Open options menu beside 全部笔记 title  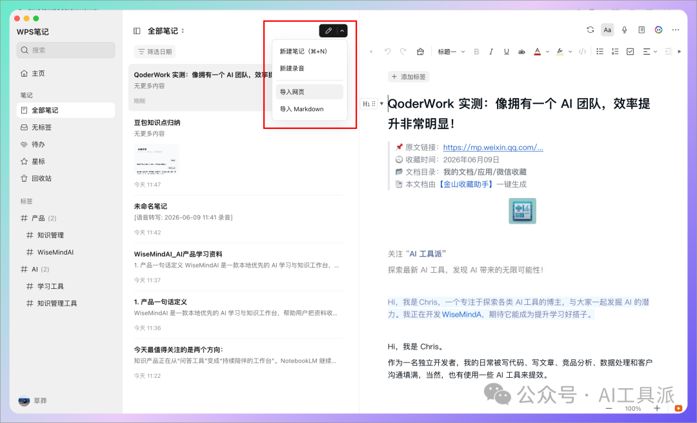pyautogui.click(x=183, y=31)
